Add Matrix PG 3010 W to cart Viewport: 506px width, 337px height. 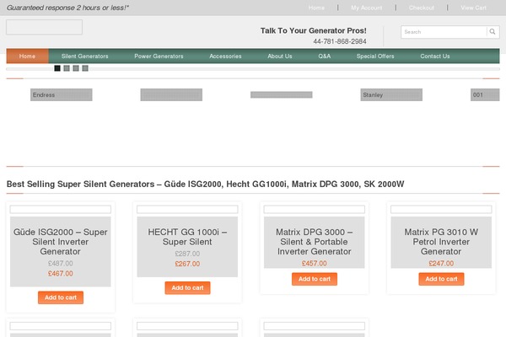(441, 279)
